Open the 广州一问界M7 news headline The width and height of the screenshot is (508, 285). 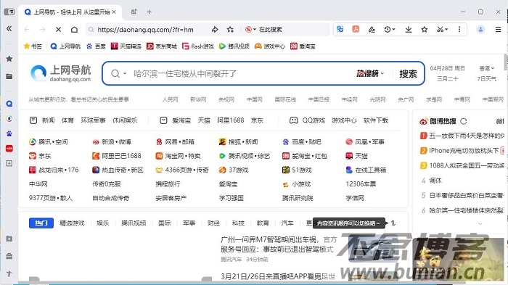click(279, 244)
